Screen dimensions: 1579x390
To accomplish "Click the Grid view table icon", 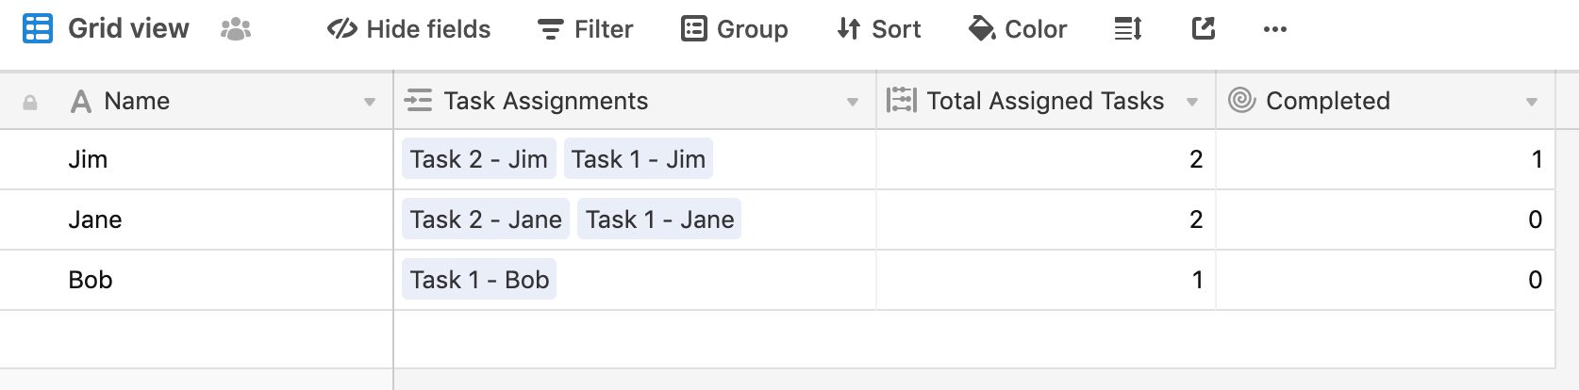I will [38, 29].
